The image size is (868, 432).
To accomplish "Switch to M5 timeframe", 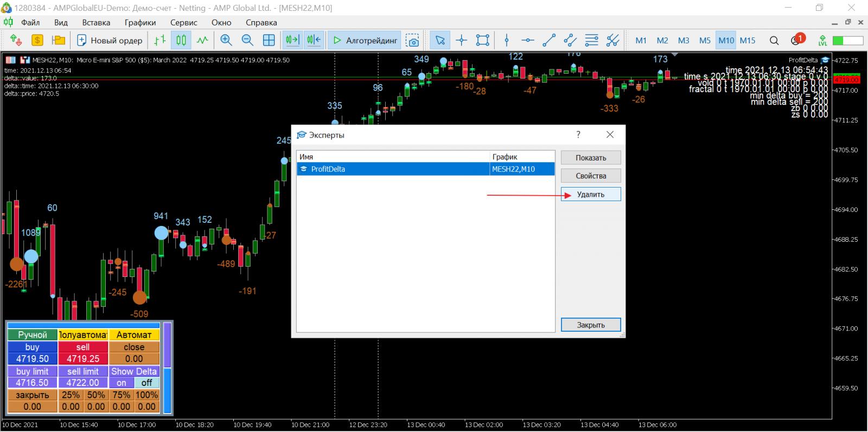I will pos(705,40).
